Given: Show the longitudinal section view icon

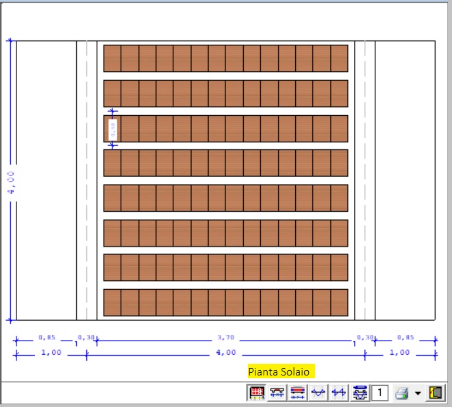Looking at the screenshot, I should pos(297,393).
